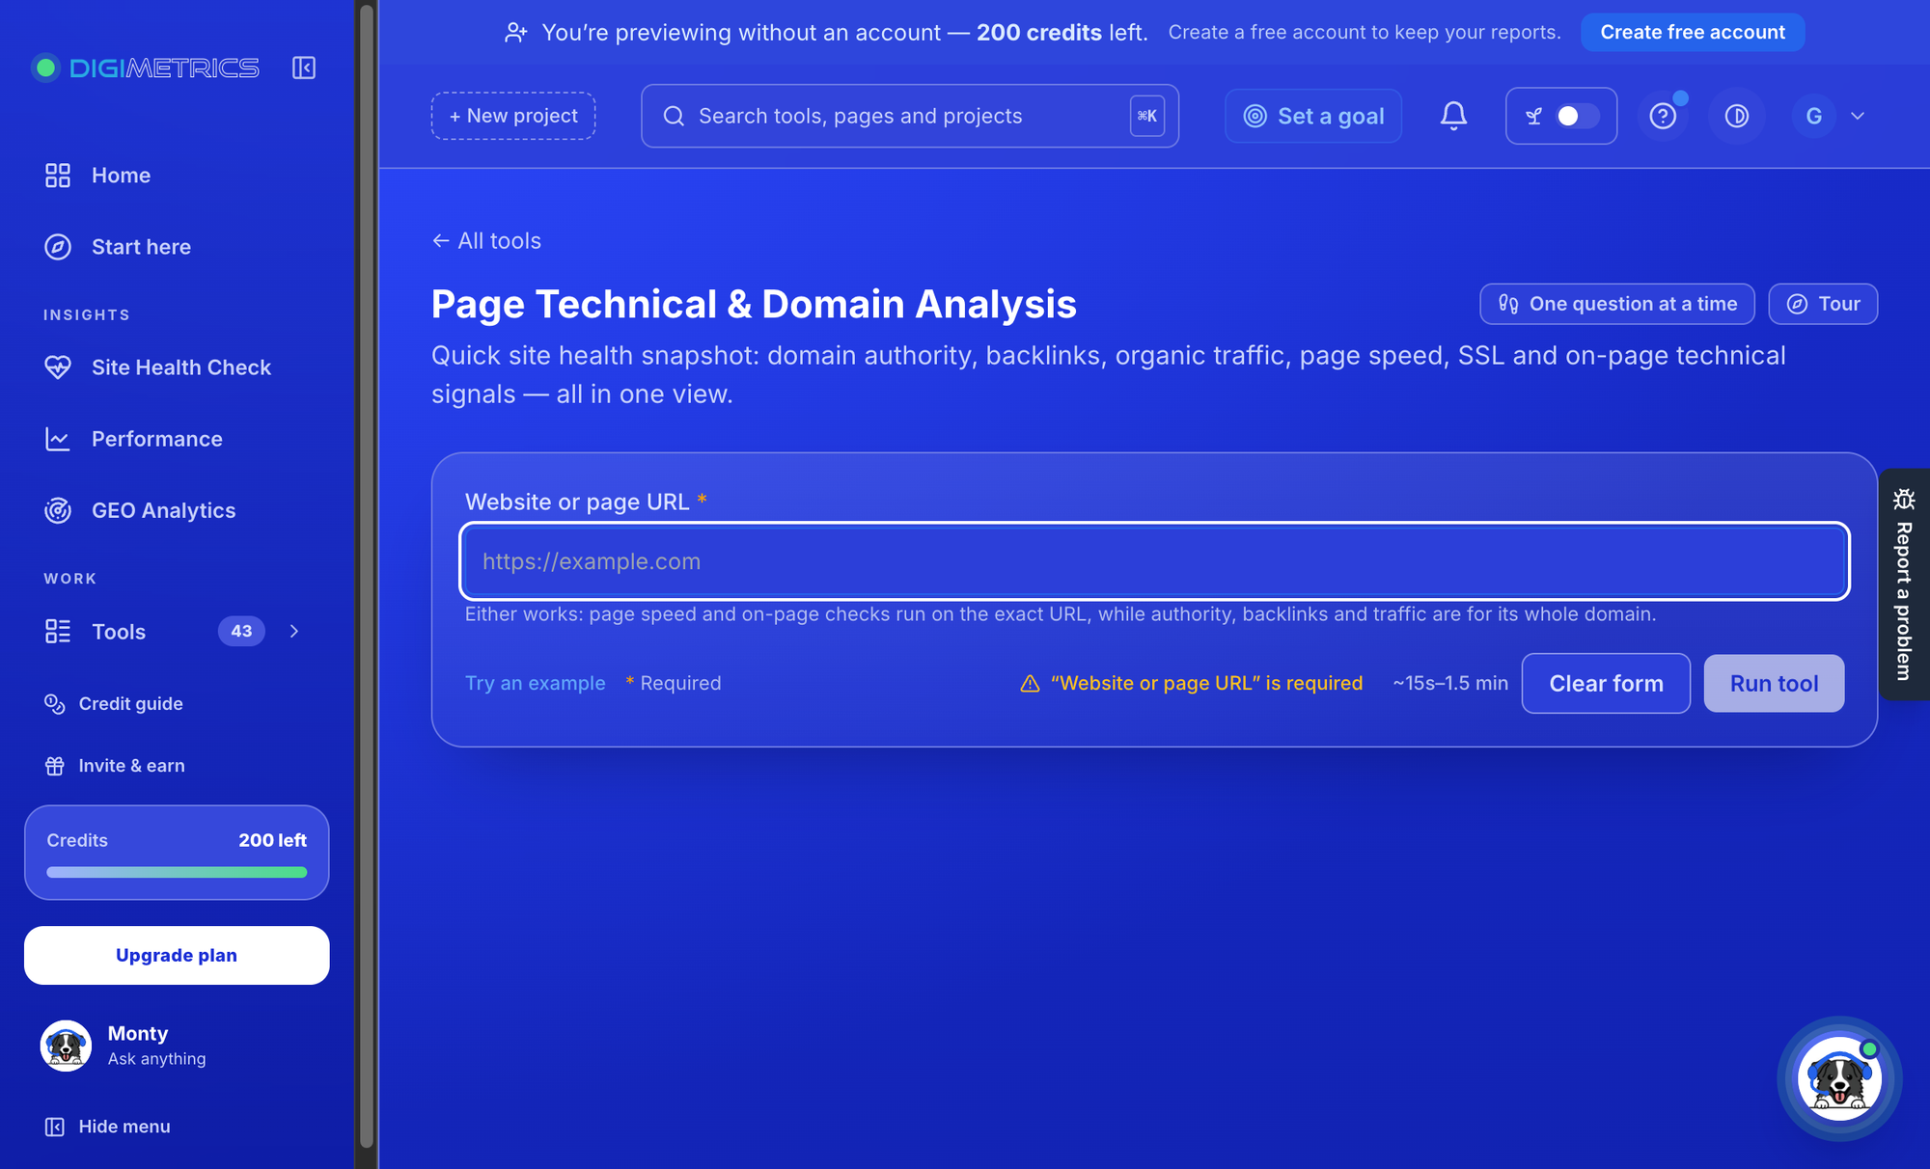Click Hide menu at sidebar bottom
1930x1169 pixels.
click(108, 1127)
